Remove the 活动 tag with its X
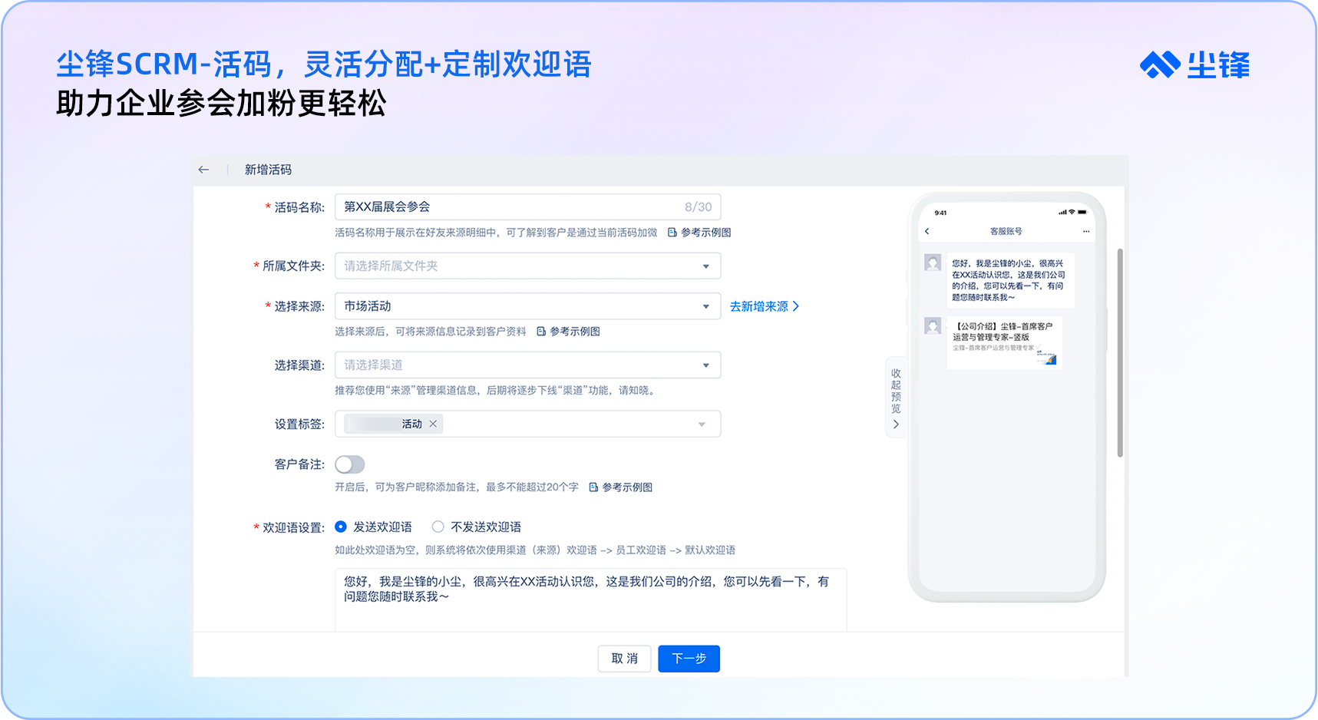The height and width of the screenshot is (720, 1318). pyautogui.click(x=433, y=424)
